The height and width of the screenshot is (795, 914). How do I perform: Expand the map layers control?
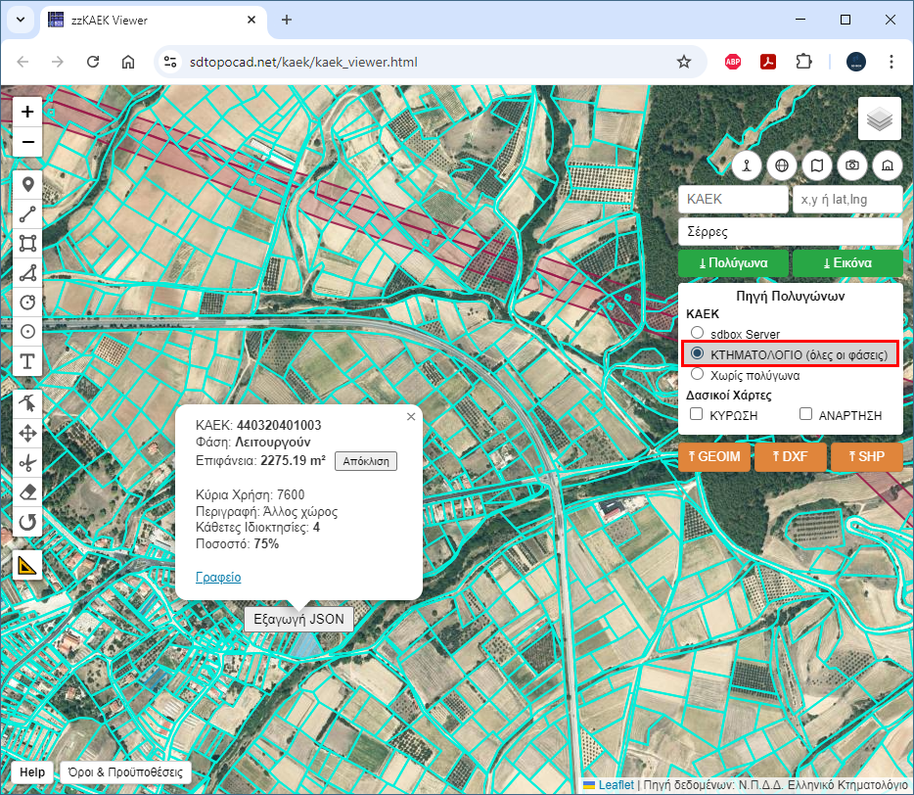[x=879, y=119]
